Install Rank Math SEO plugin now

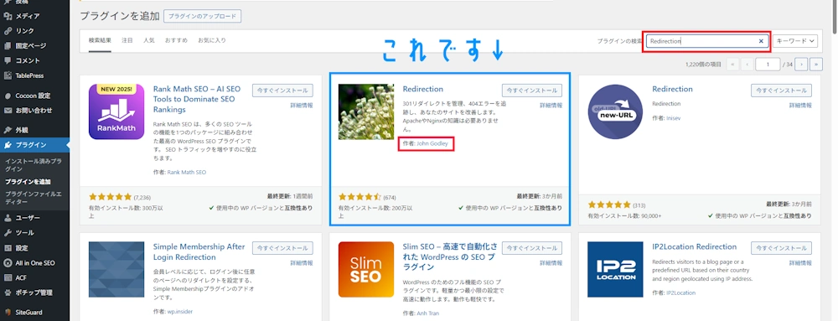click(x=282, y=91)
